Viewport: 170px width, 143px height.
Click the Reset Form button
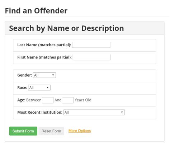51,131
